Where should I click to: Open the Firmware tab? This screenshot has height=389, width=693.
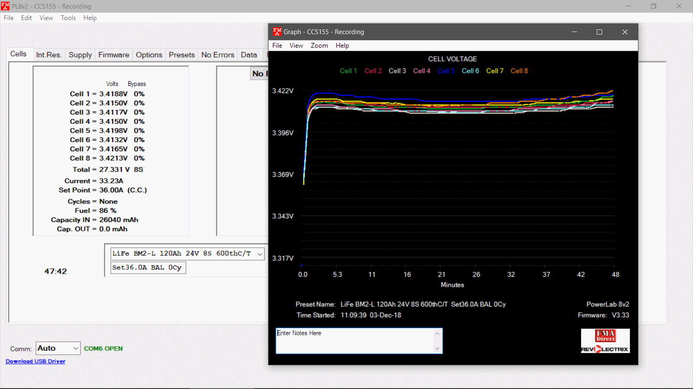(113, 55)
